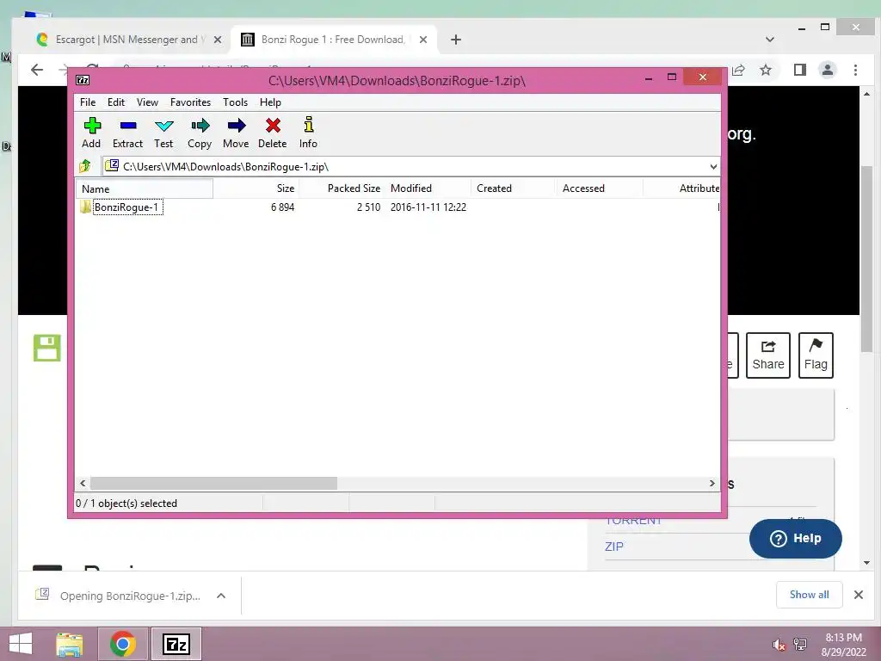Click right arrow of horizontal scrollbar
This screenshot has width=881, height=661.
tap(712, 484)
